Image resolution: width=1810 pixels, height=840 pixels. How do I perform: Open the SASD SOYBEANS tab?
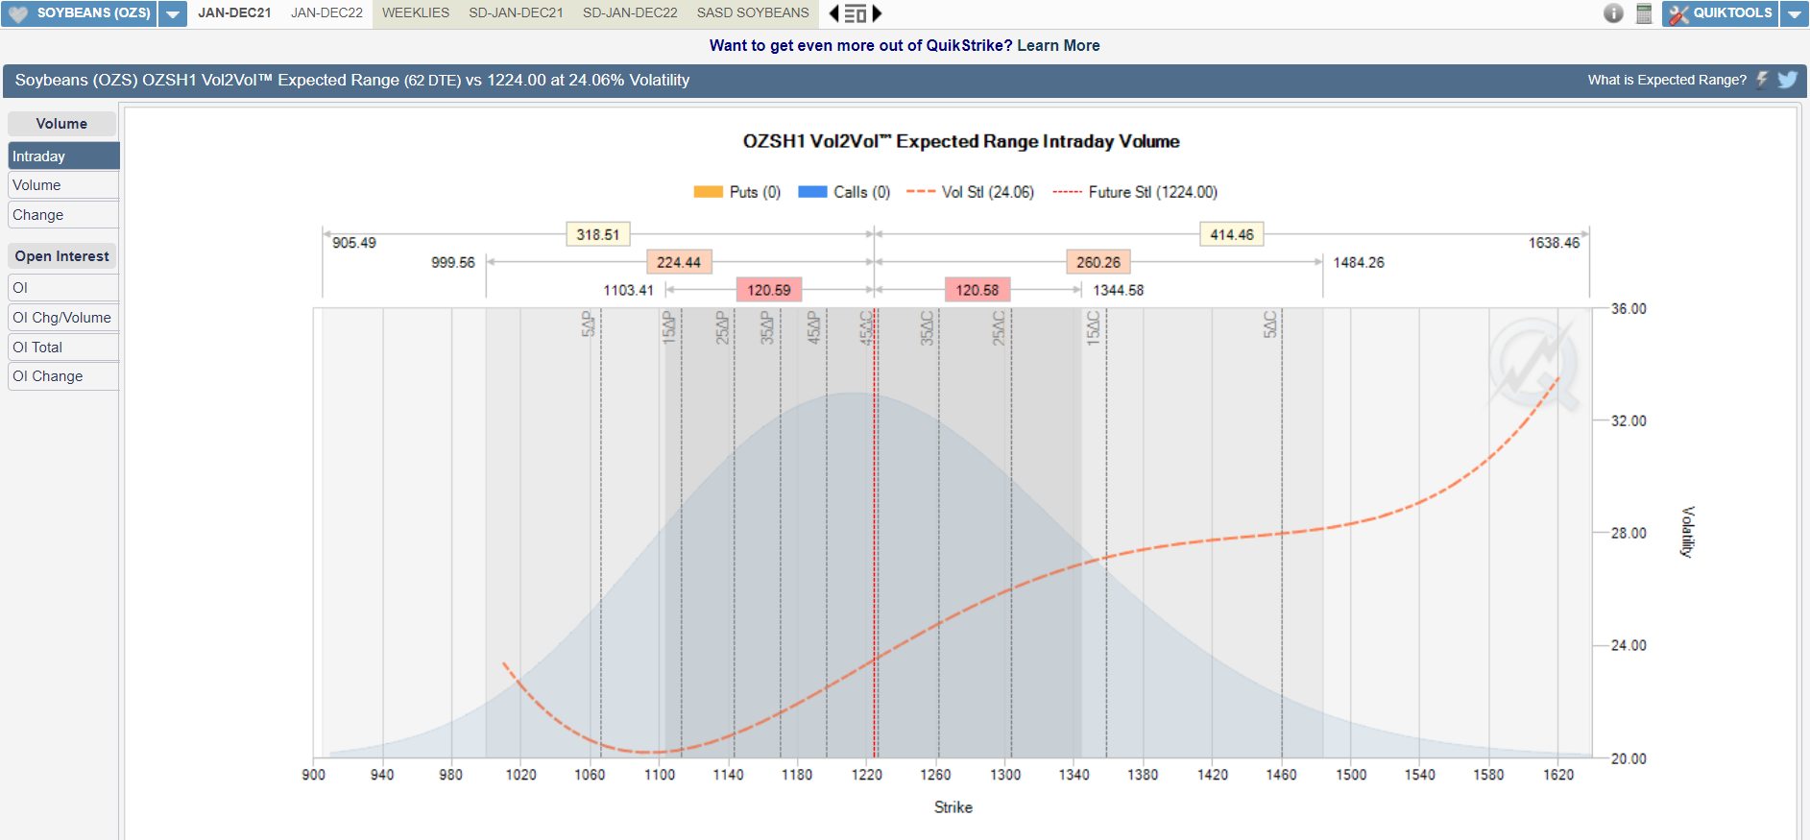pos(753,13)
